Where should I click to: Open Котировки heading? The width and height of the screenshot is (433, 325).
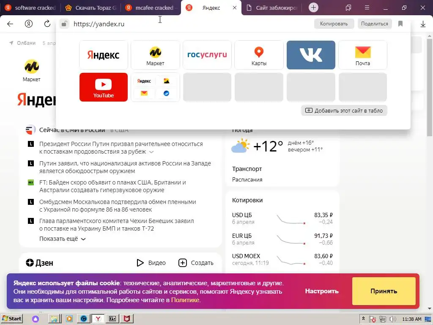[247, 200]
